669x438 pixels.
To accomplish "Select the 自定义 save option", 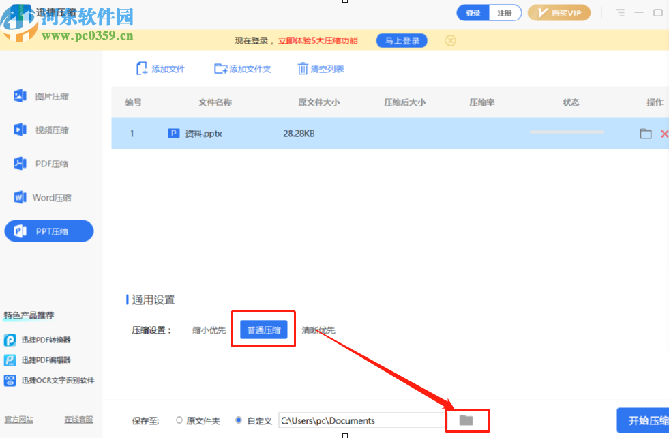I will tap(239, 420).
